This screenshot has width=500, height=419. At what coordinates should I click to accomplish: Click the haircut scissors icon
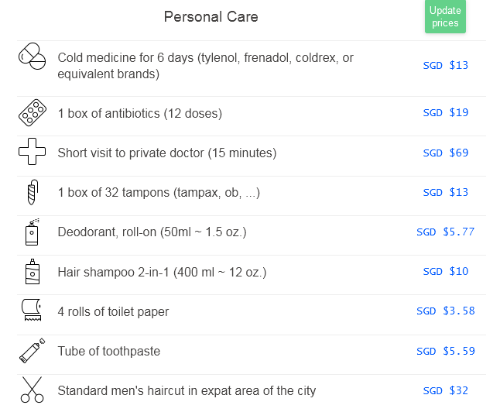tap(33, 390)
